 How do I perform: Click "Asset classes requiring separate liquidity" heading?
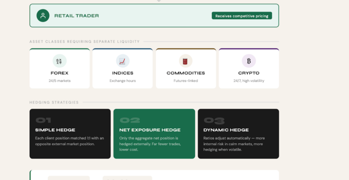(x=84, y=41)
